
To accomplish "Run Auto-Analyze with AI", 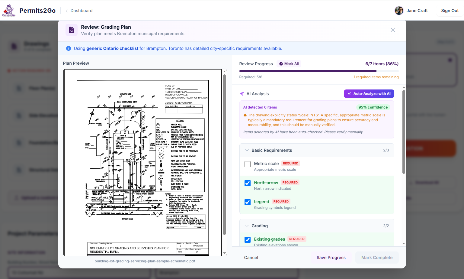I will 369,94.
